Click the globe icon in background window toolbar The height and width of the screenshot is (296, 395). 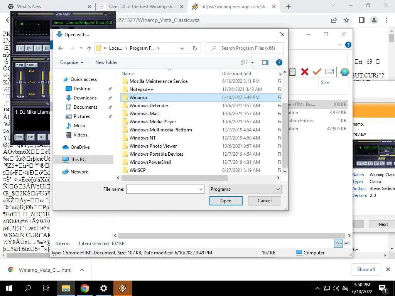coord(344,72)
